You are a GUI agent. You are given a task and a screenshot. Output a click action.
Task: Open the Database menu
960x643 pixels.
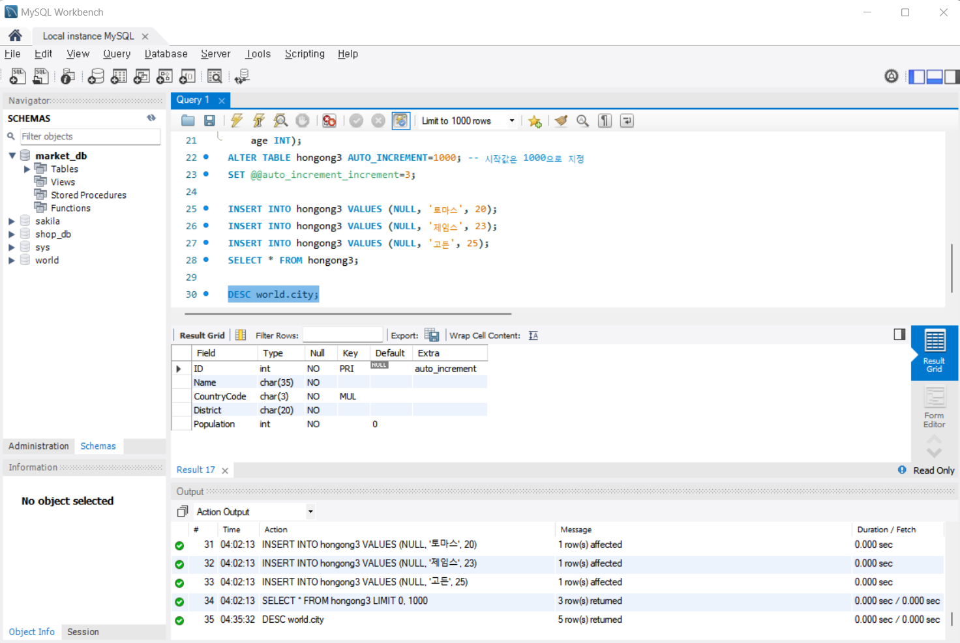click(x=166, y=53)
